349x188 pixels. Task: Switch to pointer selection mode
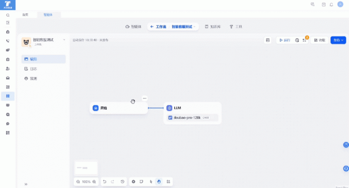tap(151, 181)
